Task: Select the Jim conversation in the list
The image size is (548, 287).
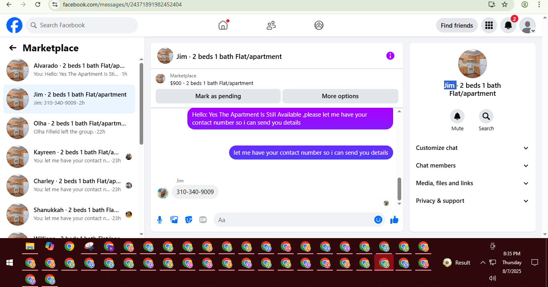Action: point(69,99)
